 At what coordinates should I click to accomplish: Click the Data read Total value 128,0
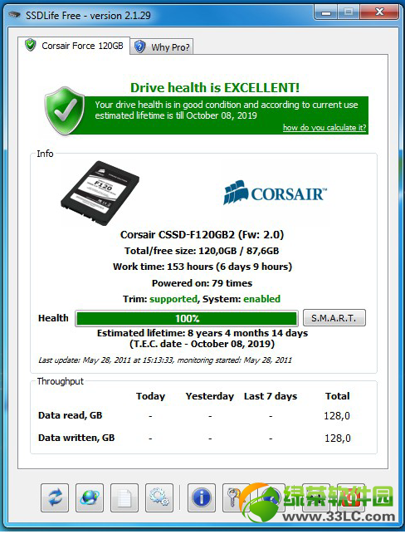click(337, 416)
